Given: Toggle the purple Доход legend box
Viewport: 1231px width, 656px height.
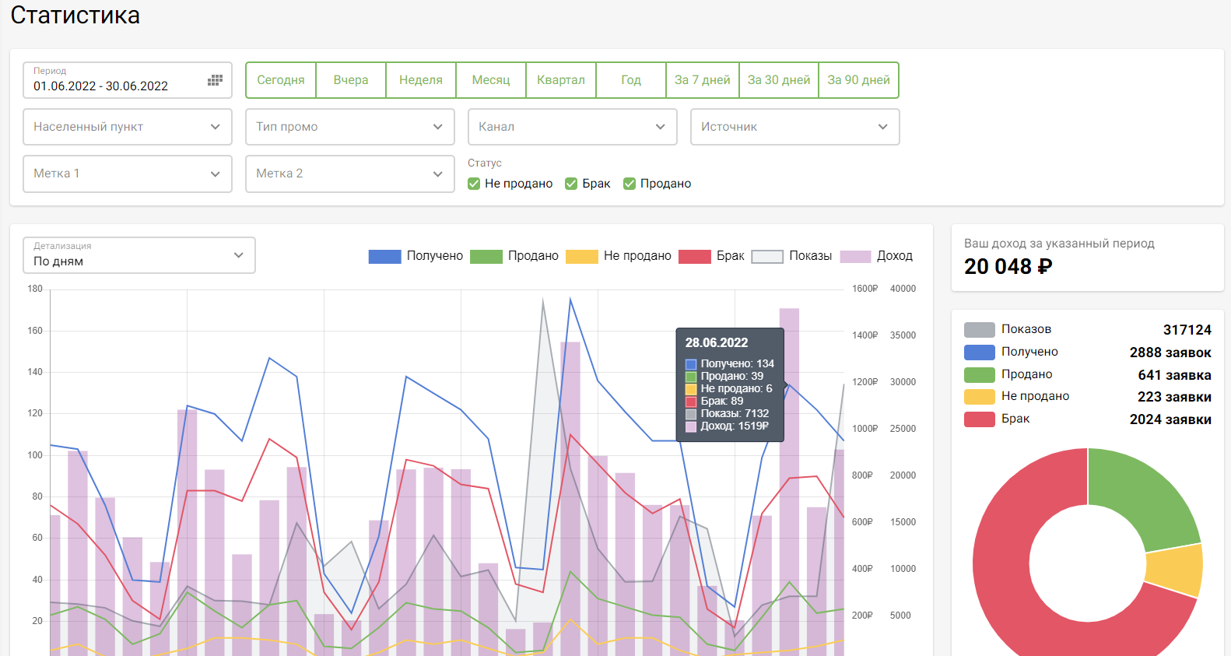Looking at the screenshot, I should tap(855, 257).
